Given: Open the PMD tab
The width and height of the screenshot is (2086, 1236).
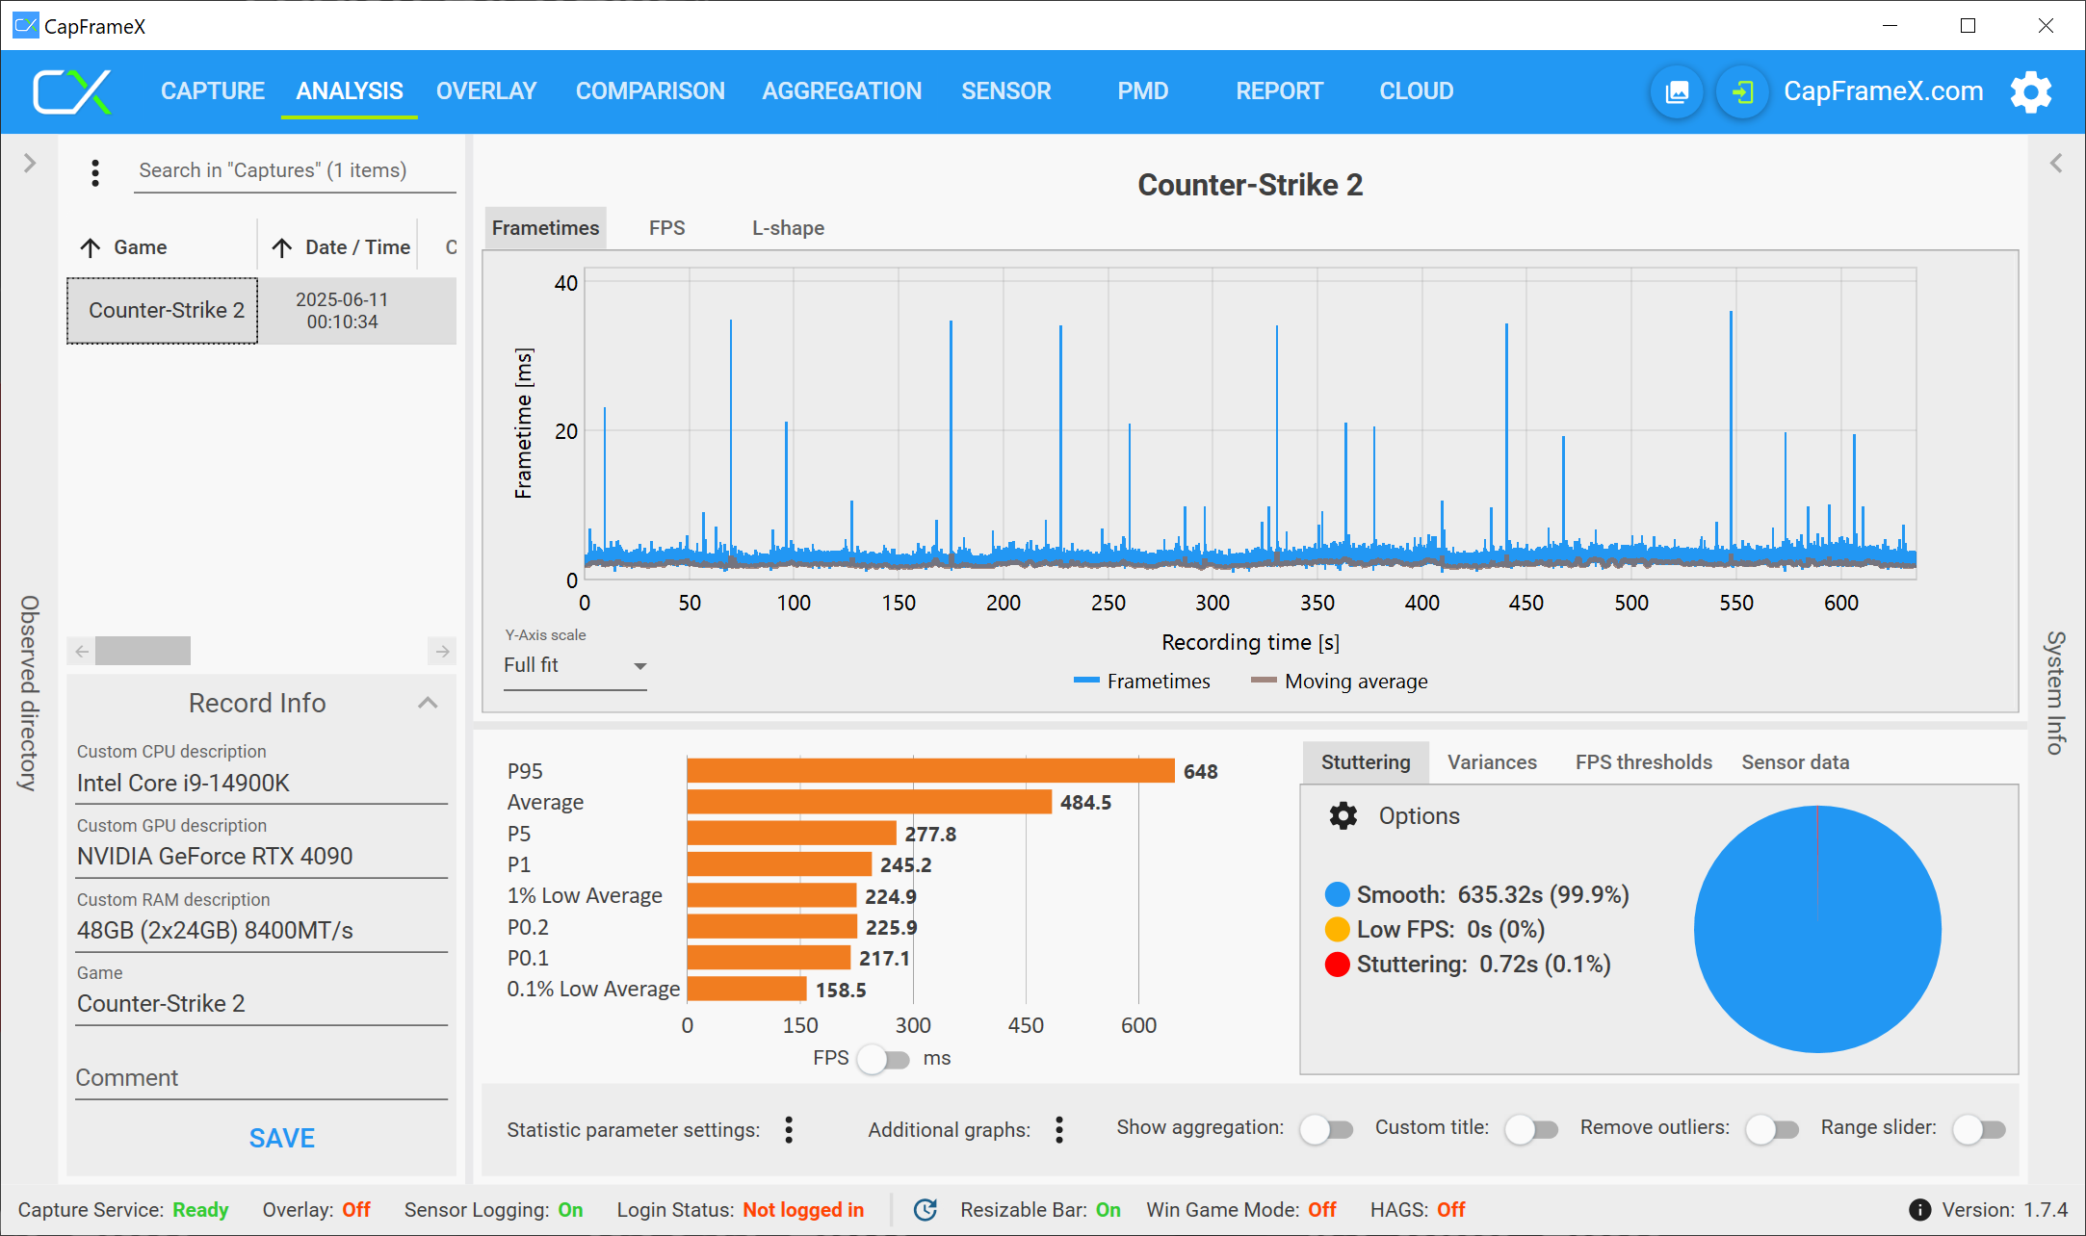Looking at the screenshot, I should pos(1143,91).
